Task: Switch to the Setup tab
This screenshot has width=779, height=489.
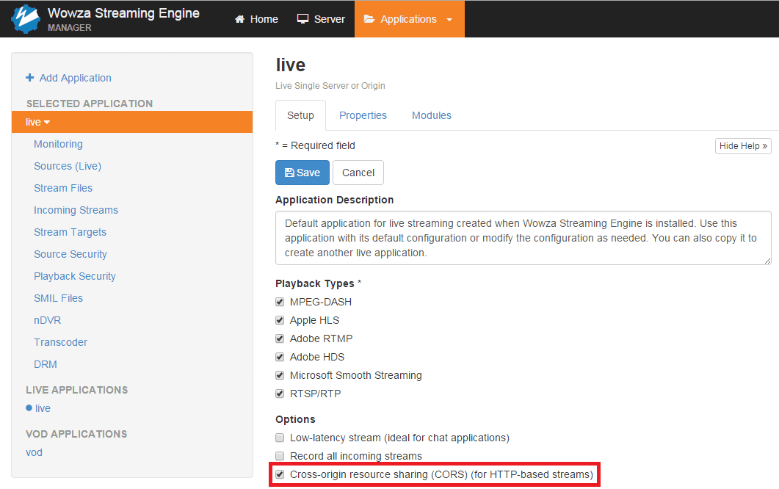Action: [x=300, y=115]
